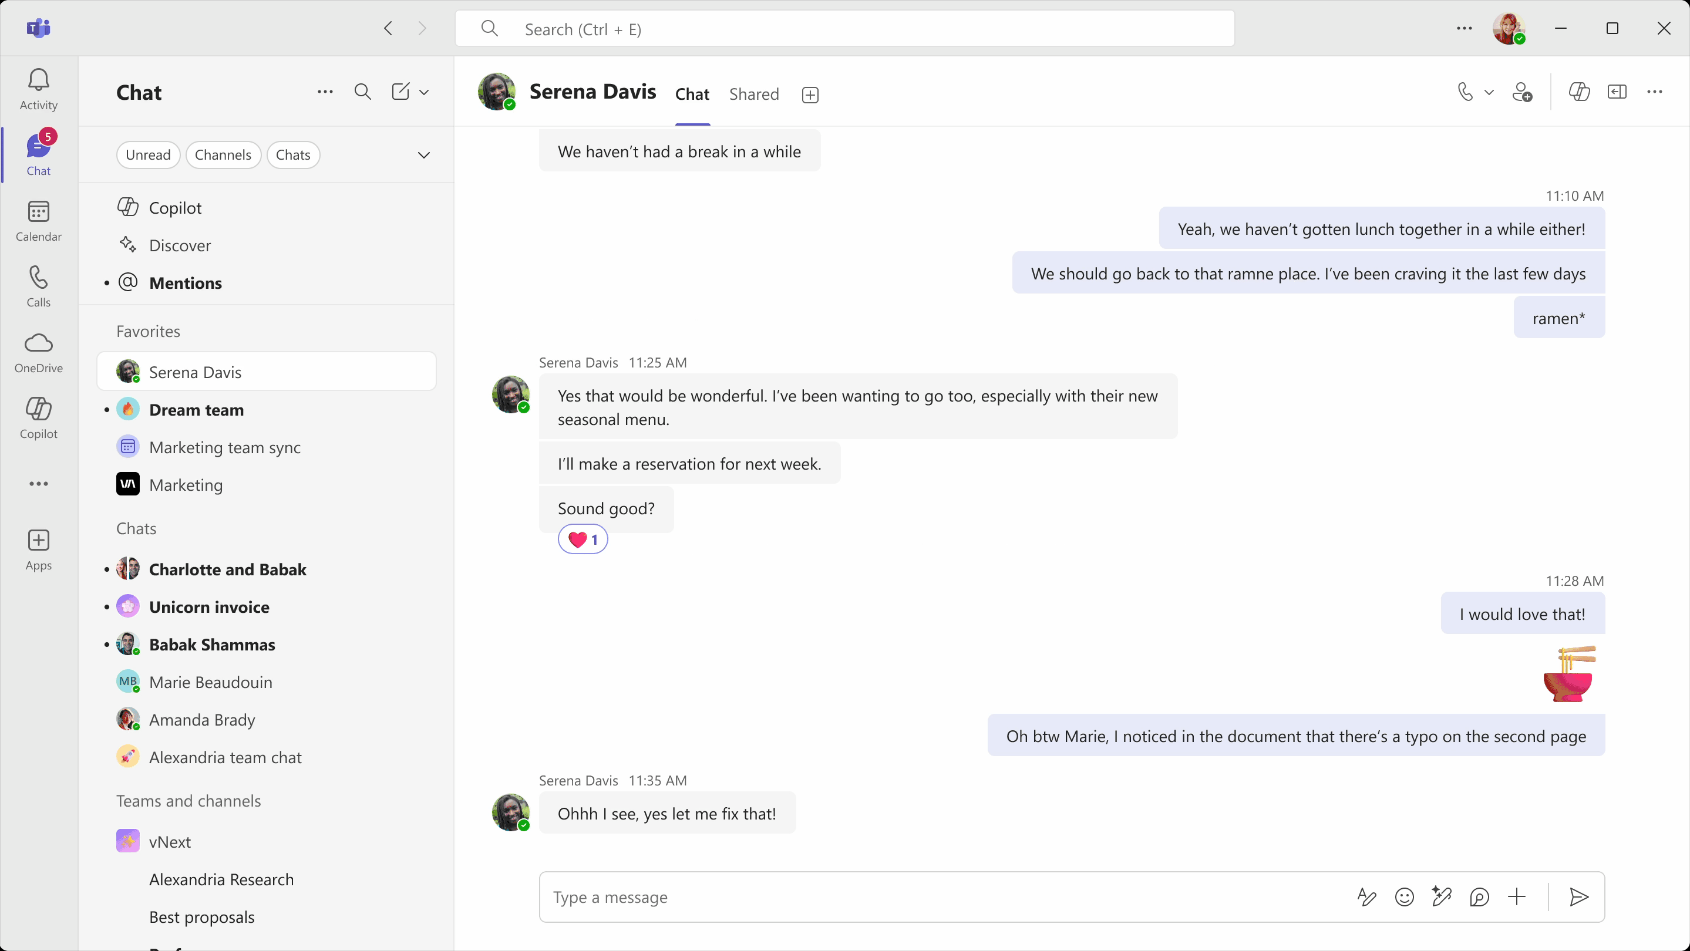Image resolution: width=1690 pixels, height=951 pixels.
Task: Open Alexandria team chat
Action: (267, 757)
